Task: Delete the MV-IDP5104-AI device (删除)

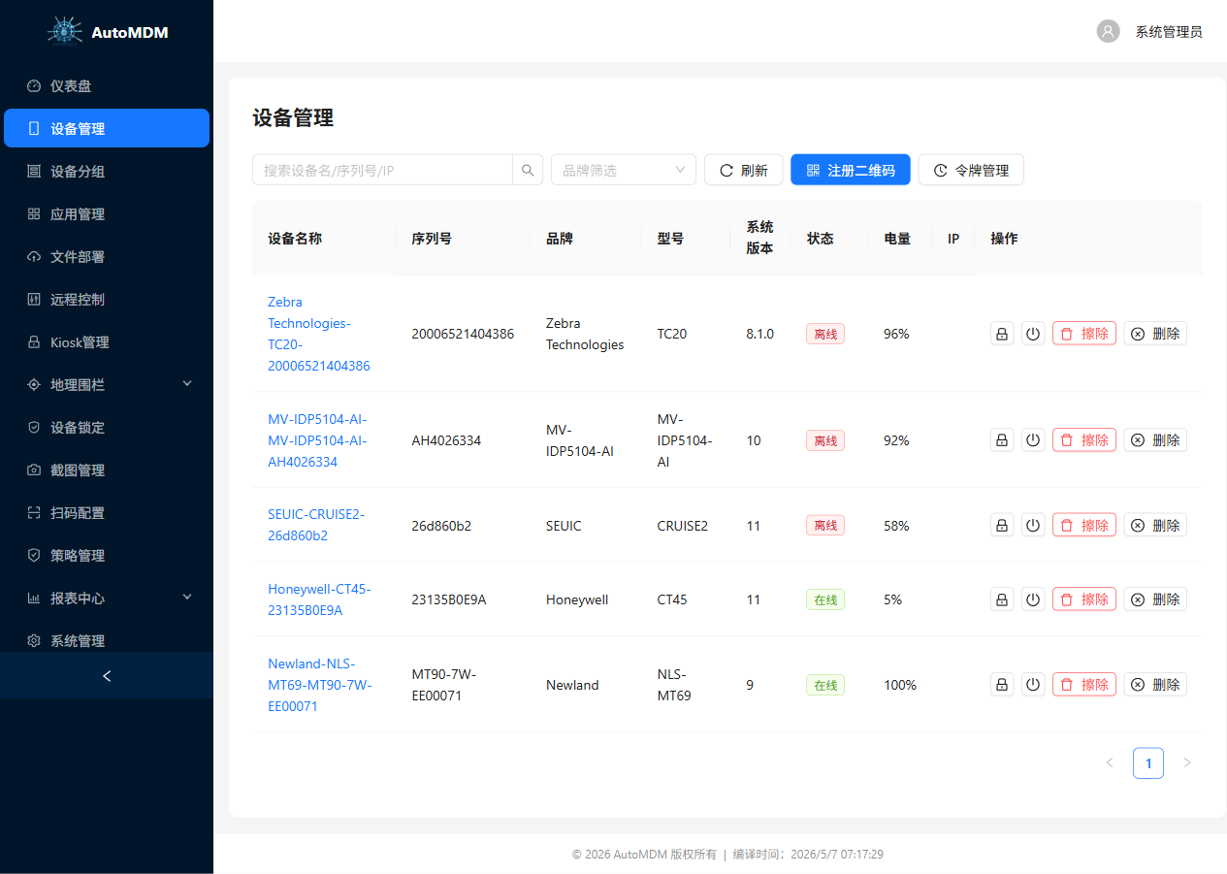Action: tap(1155, 440)
